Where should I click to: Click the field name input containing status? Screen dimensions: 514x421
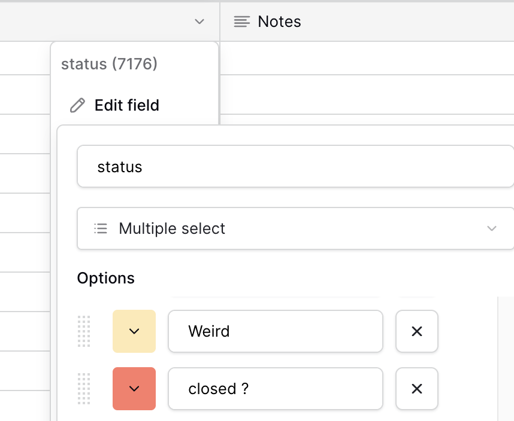295,166
